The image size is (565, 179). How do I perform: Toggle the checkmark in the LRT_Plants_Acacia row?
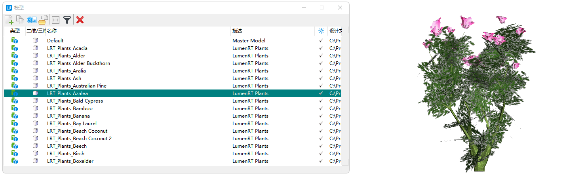tap(321, 48)
